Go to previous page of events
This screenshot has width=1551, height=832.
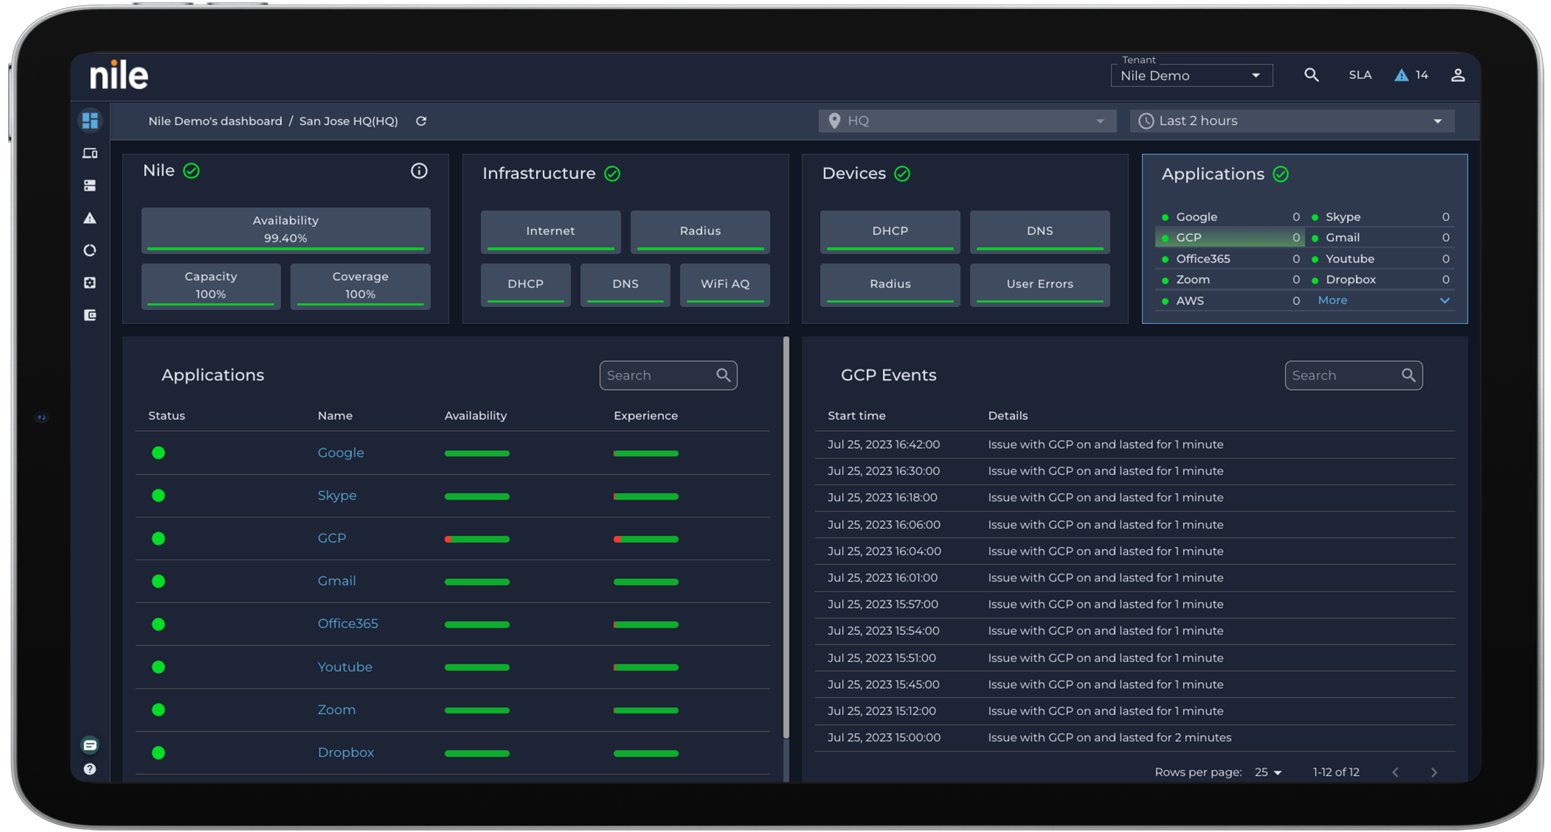[1395, 772]
